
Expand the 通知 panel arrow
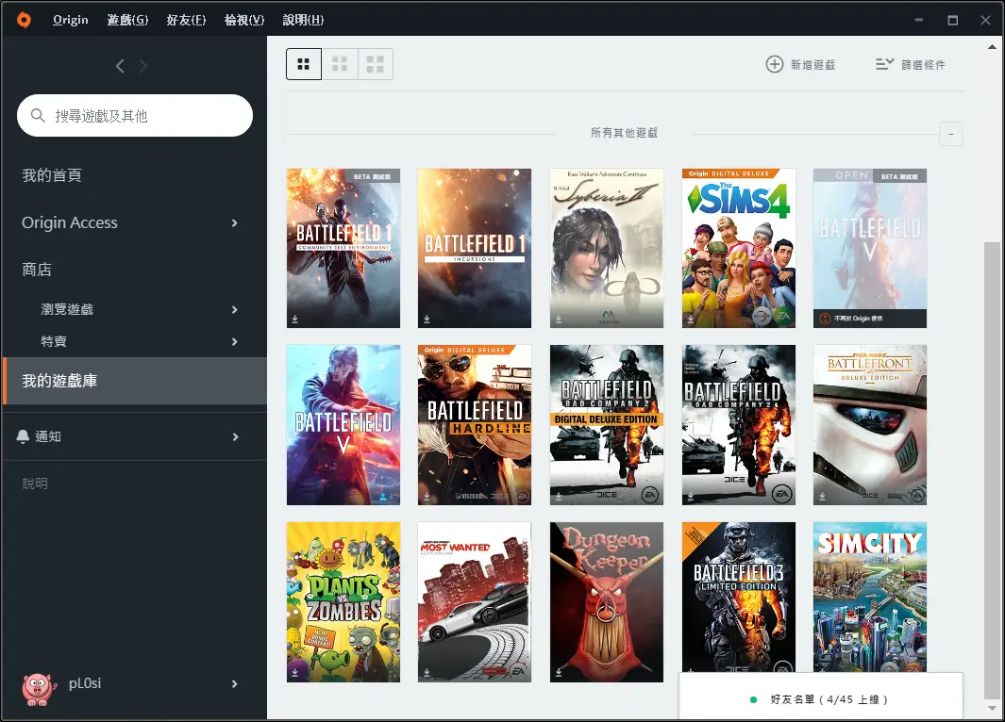pos(235,436)
